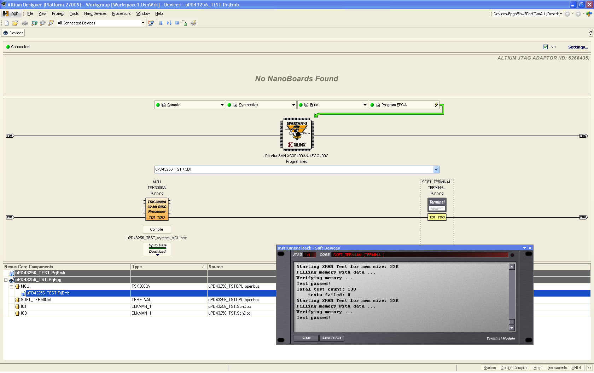Image resolution: width=594 pixels, height=373 pixels.
Task: Open the Window menu
Action: [143, 14]
